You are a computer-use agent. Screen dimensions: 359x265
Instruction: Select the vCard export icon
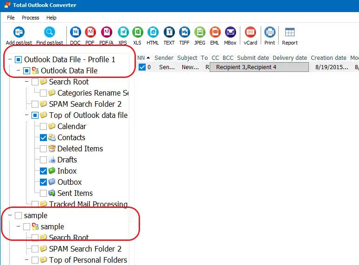point(250,32)
